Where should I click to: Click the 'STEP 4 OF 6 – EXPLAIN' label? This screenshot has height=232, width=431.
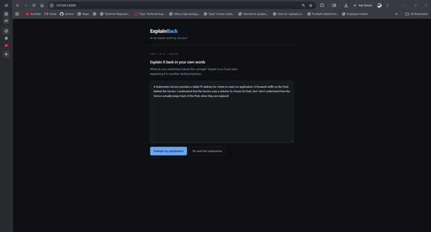tap(164, 54)
